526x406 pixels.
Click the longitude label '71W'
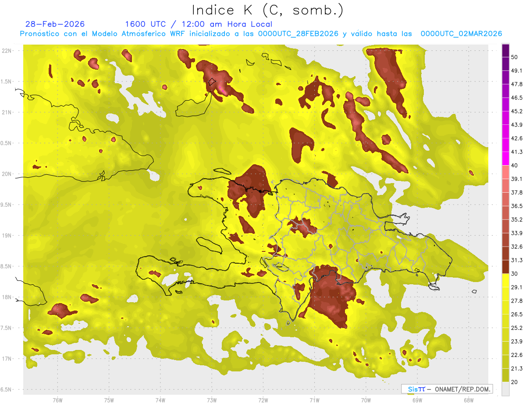314,400
